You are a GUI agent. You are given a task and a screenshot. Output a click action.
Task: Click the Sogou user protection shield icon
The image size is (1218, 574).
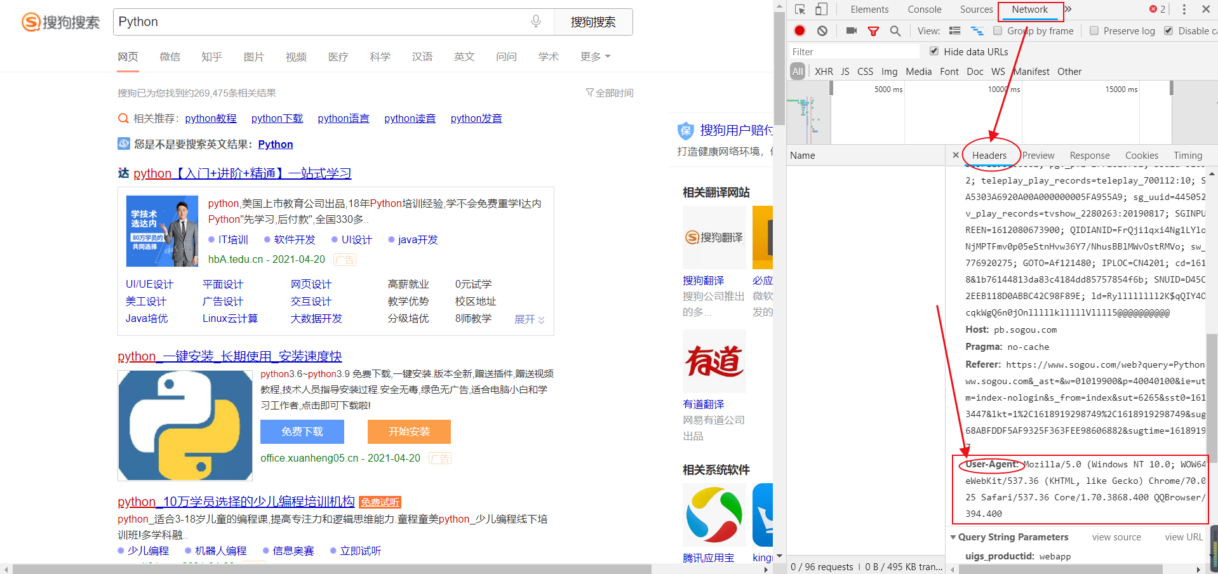[x=686, y=131]
